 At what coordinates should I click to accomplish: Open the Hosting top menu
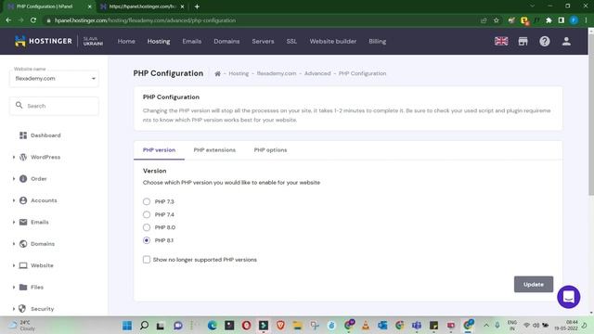pos(159,41)
